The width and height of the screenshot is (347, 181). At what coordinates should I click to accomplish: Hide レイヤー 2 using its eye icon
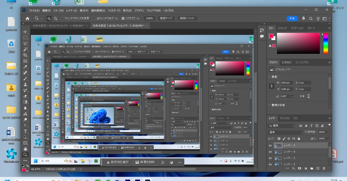pos(270,164)
